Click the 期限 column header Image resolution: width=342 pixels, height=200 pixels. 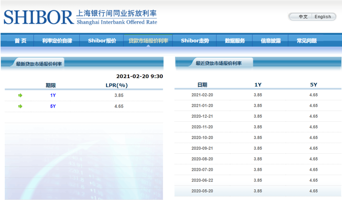click(51, 85)
